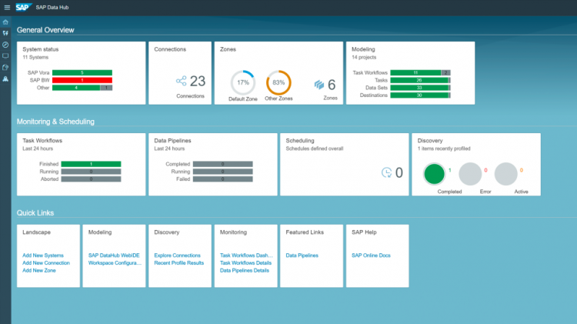This screenshot has width=577, height=324.
Task: Open Task Workflows Dashboard link
Action: [246, 256]
